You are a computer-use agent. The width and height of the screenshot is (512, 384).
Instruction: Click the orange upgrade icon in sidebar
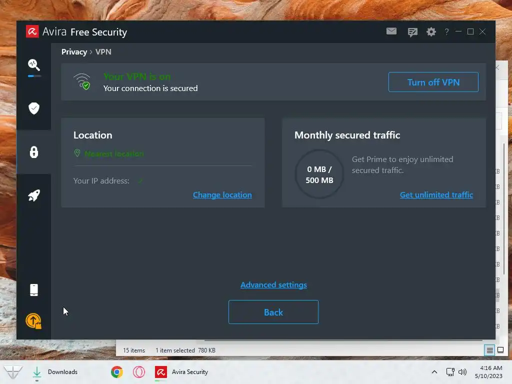(33, 321)
